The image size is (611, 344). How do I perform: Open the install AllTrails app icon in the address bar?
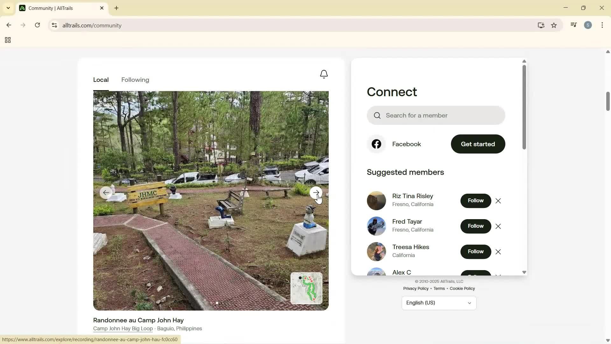click(x=541, y=25)
